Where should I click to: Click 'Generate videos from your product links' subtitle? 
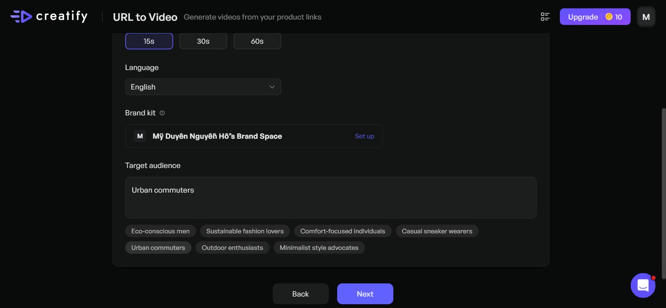click(253, 17)
